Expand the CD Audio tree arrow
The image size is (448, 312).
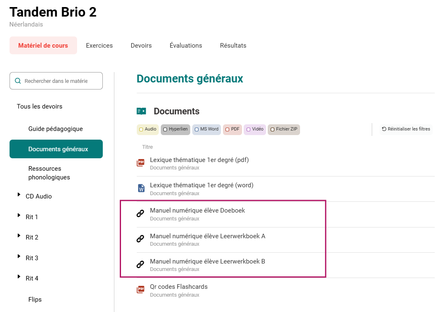[19, 195]
